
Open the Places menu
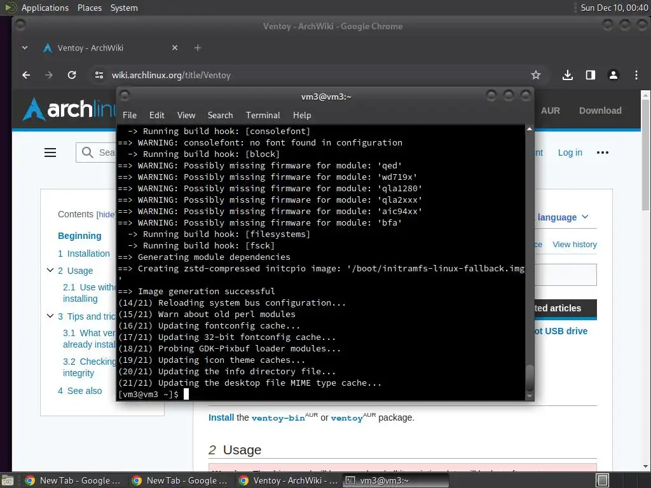90,8
